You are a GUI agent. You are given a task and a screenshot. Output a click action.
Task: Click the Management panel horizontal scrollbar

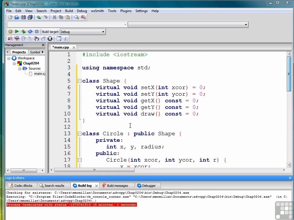(24, 170)
